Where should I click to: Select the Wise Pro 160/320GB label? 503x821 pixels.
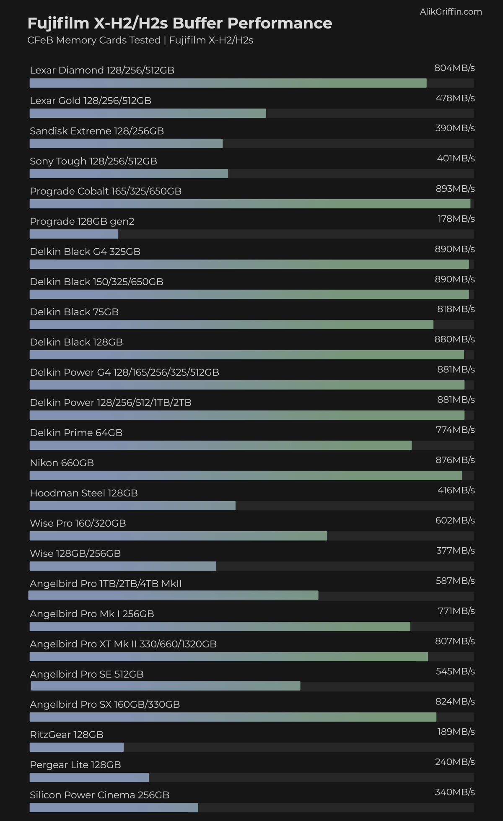tap(78, 523)
